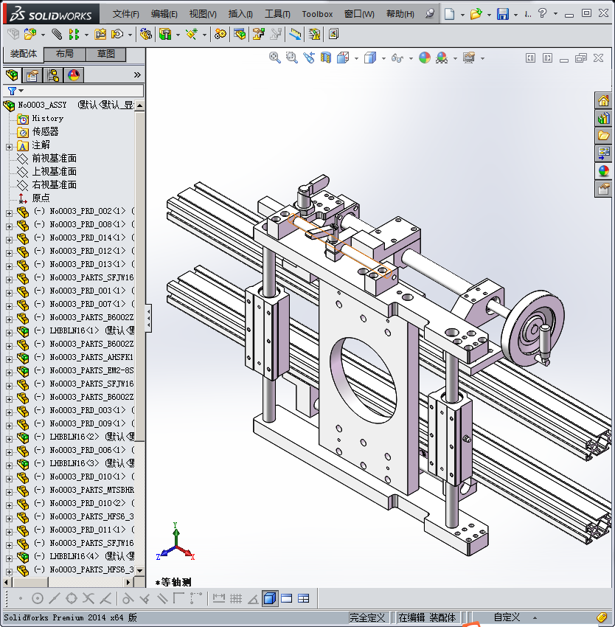Toggle single view viewport layout button
The height and width of the screenshot is (627, 615).
point(270,598)
